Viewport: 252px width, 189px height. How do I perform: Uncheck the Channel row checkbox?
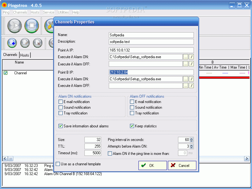6,73
